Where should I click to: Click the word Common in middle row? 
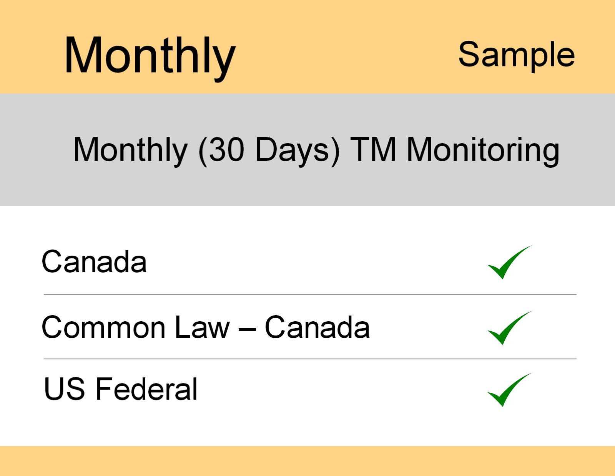tap(103, 328)
